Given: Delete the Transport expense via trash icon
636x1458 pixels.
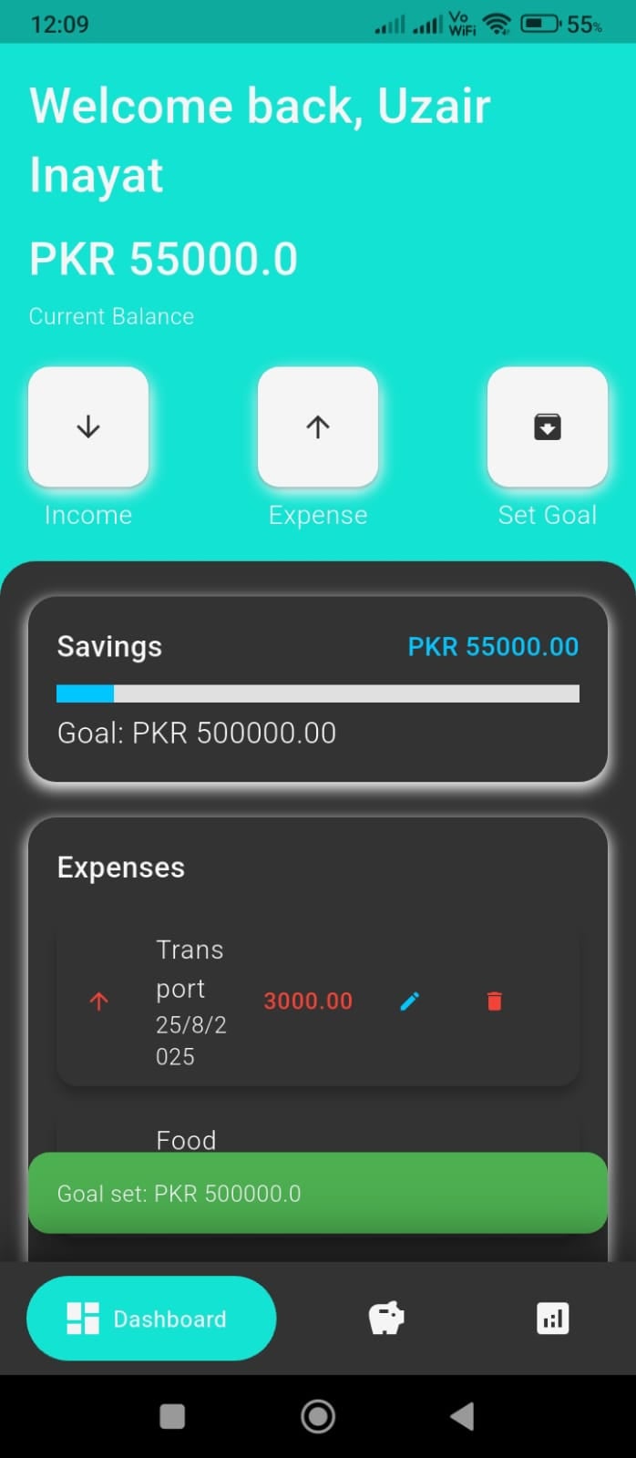Looking at the screenshot, I should (x=494, y=1001).
